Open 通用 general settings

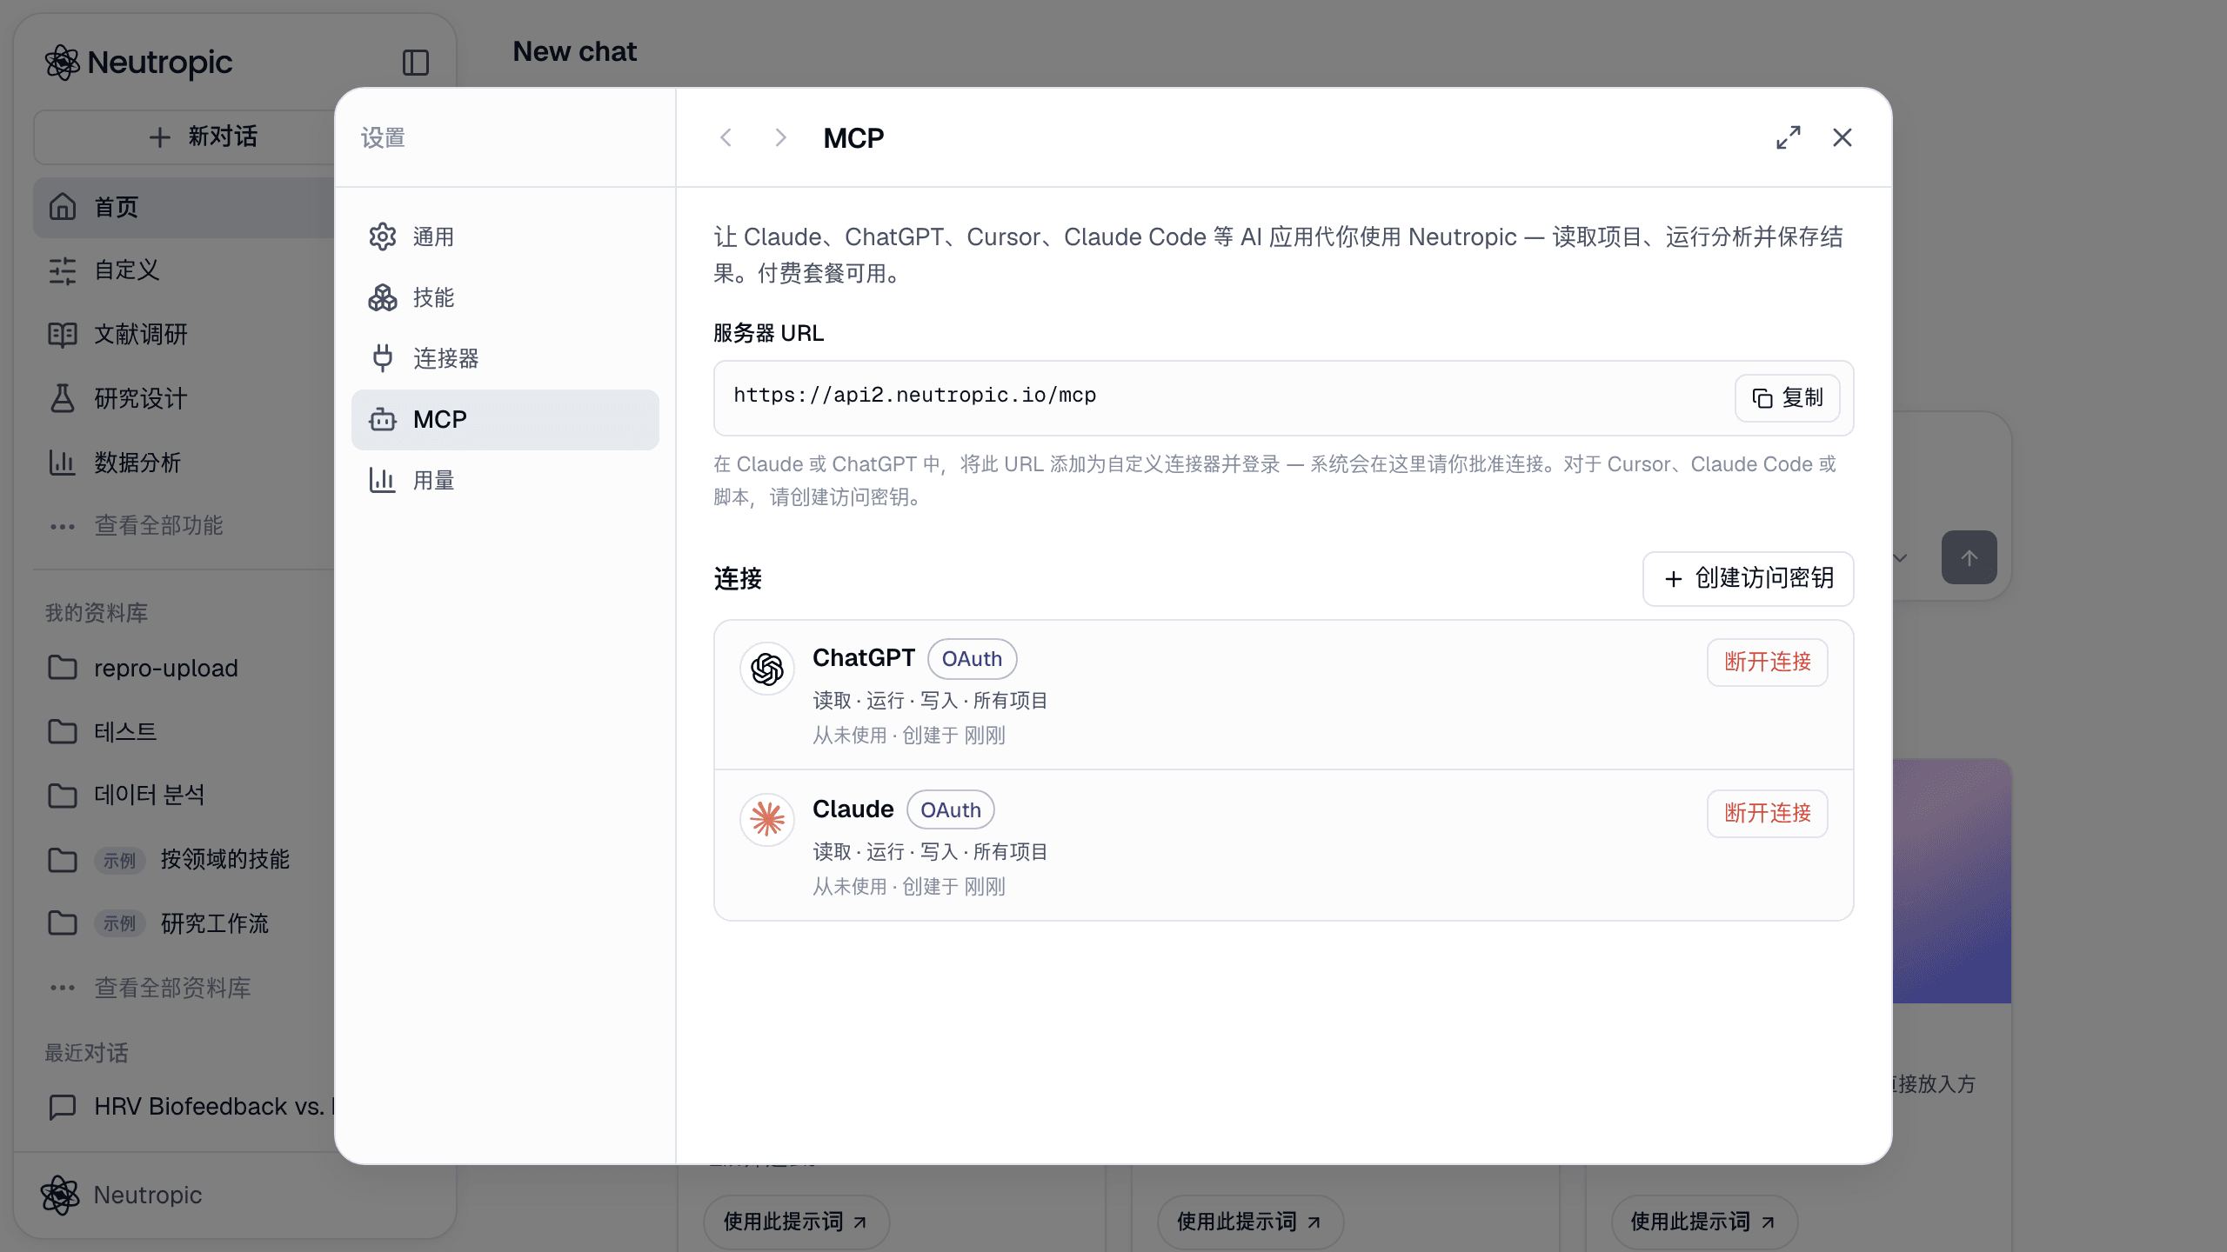coord(505,236)
